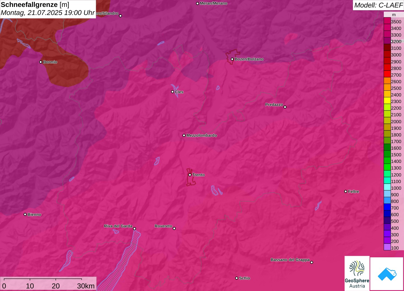Select the 1000 m cyan legend swatch
Screen dimensions: 404x291
coord(387,187)
